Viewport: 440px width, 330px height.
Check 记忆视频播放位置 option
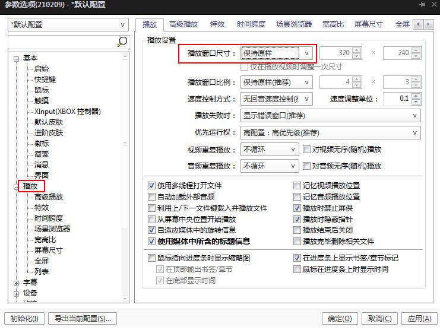297,185
